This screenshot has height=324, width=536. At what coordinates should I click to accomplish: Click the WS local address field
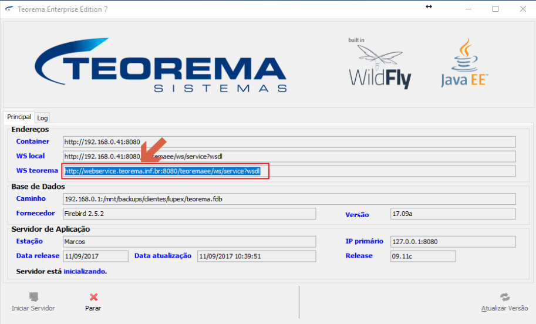point(289,157)
